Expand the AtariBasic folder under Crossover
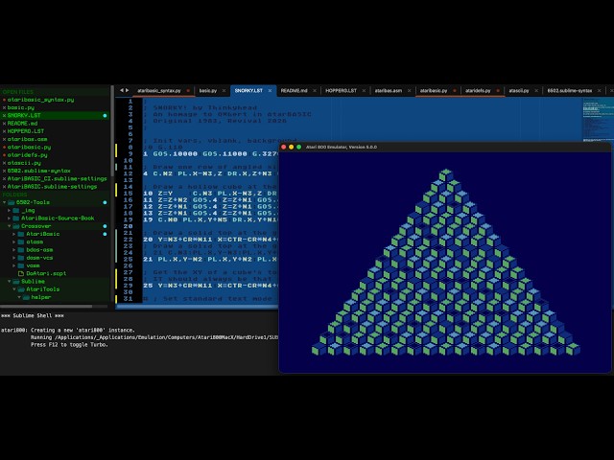Screen dimensions: 614x460 [x=14, y=234]
